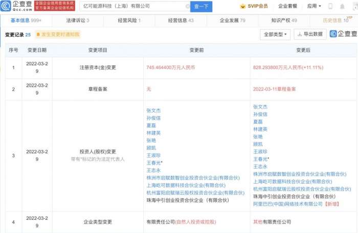
Task: Click the mobile phone icon in header
Action: coord(329,7)
